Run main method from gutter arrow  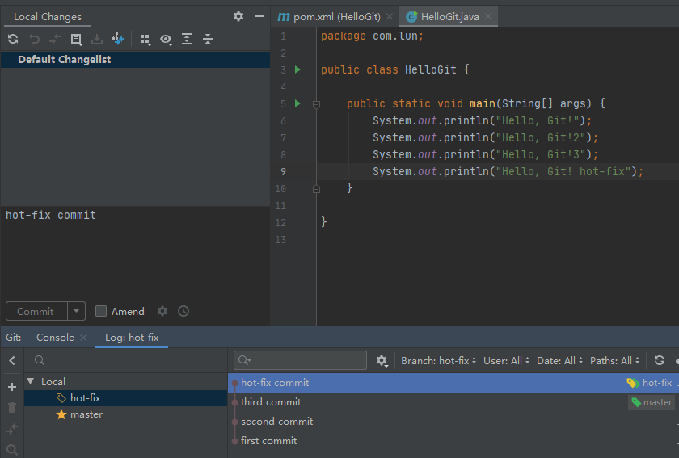297,103
